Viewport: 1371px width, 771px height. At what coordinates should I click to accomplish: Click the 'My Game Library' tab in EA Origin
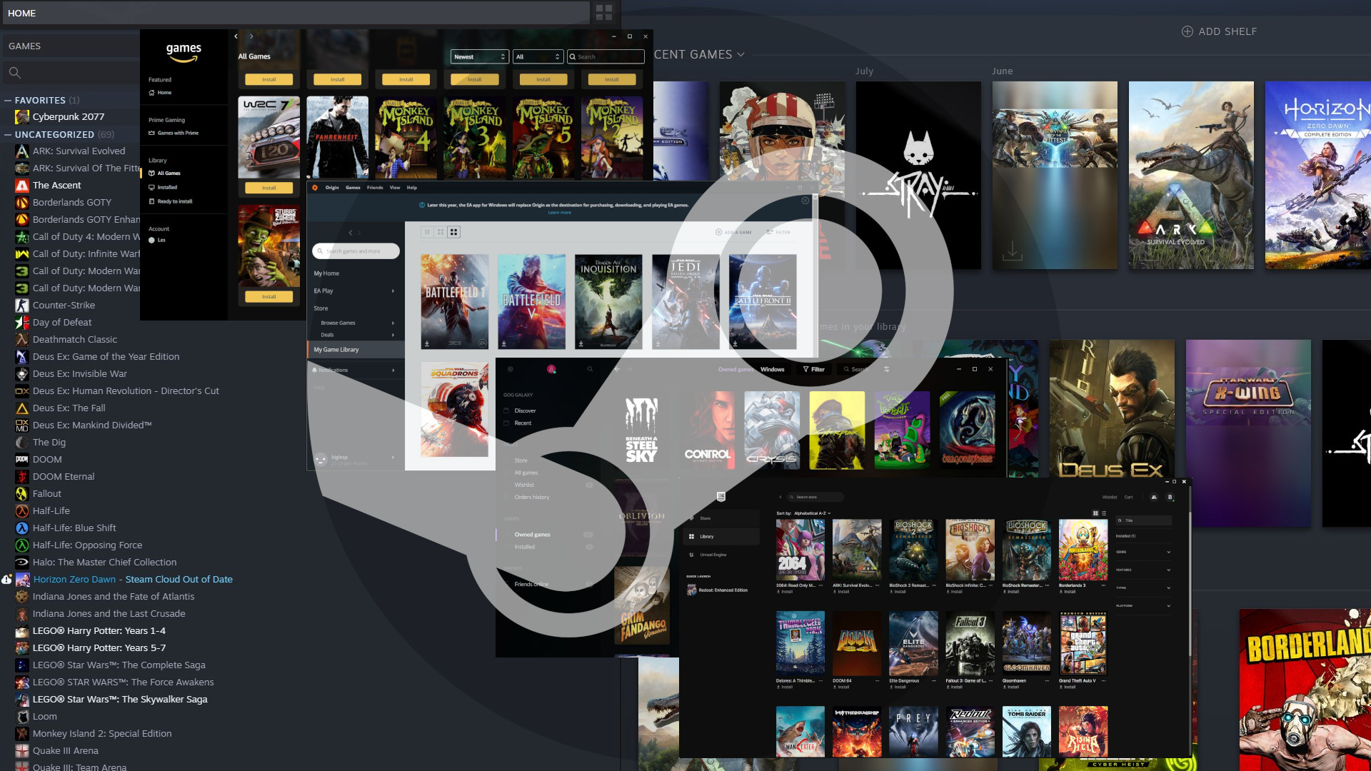pyautogui.click(x=336, y=349)
